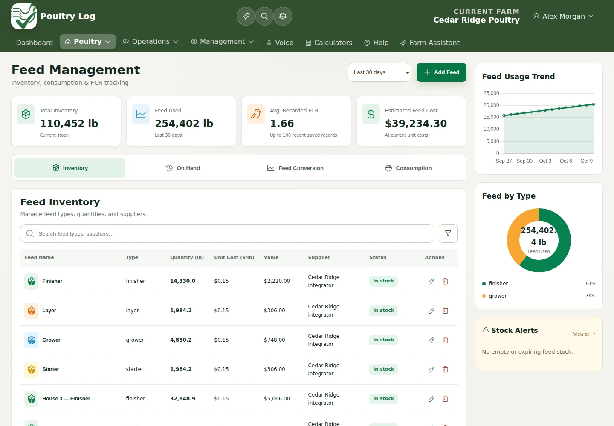Click the orange grower legend dot
614x426 pixels.
coord(484,296)
